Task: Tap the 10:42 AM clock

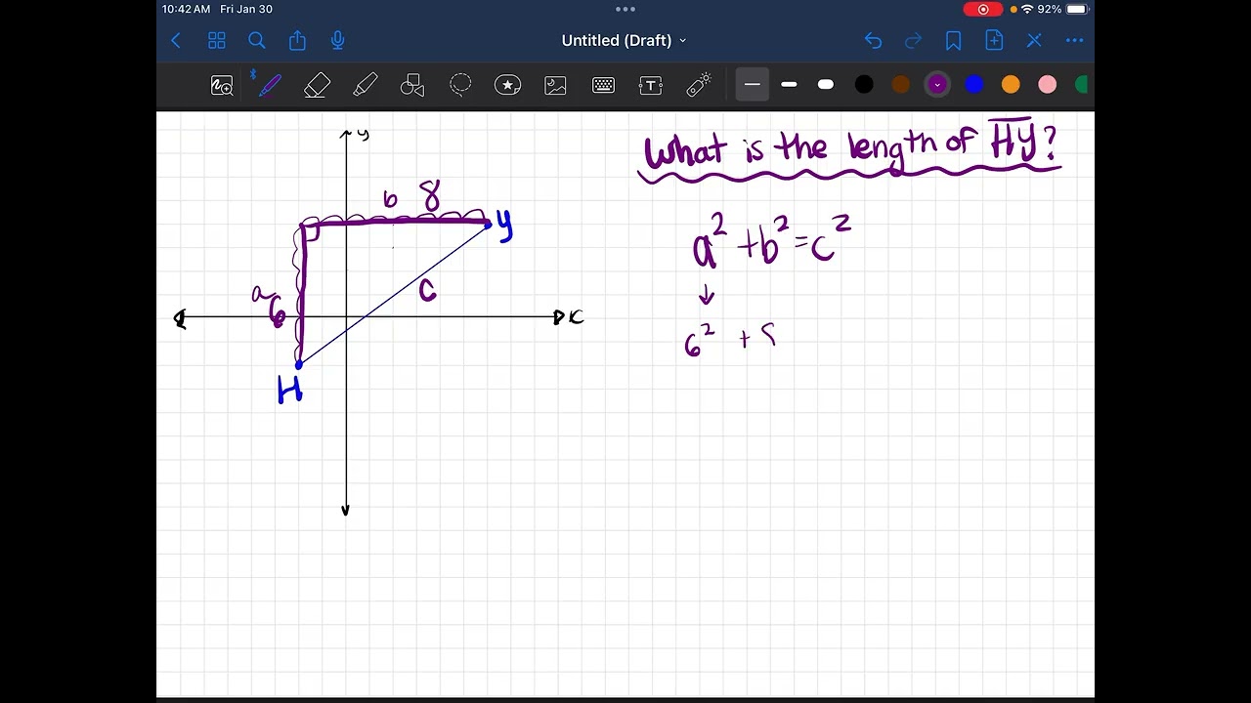Action: [186, 9]
